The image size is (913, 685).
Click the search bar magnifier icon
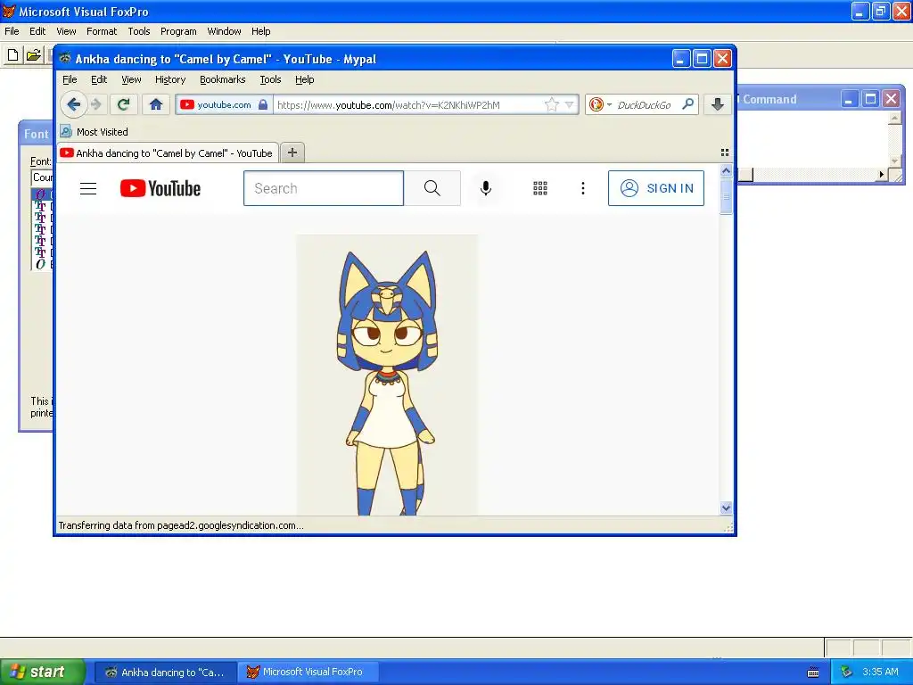click(687, 104)
